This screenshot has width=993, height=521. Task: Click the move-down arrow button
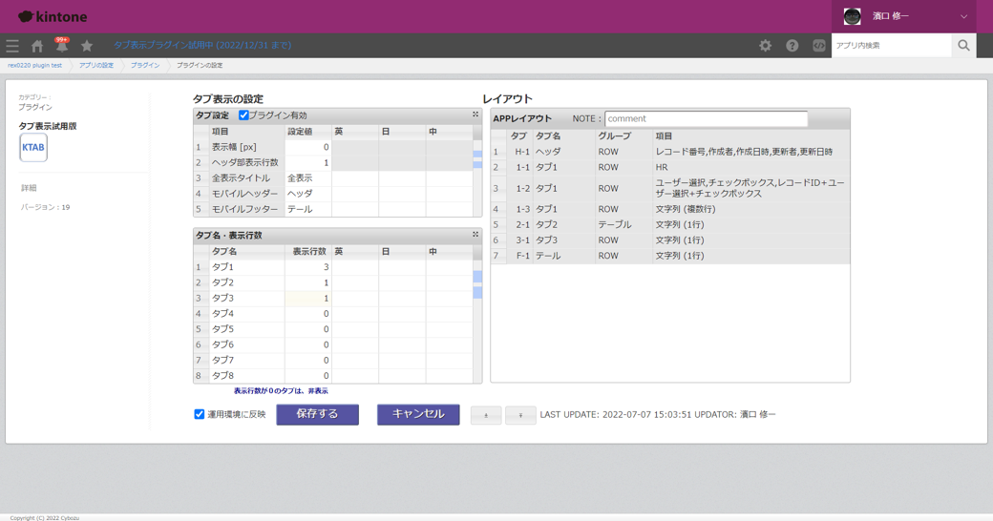coord(520,415)
